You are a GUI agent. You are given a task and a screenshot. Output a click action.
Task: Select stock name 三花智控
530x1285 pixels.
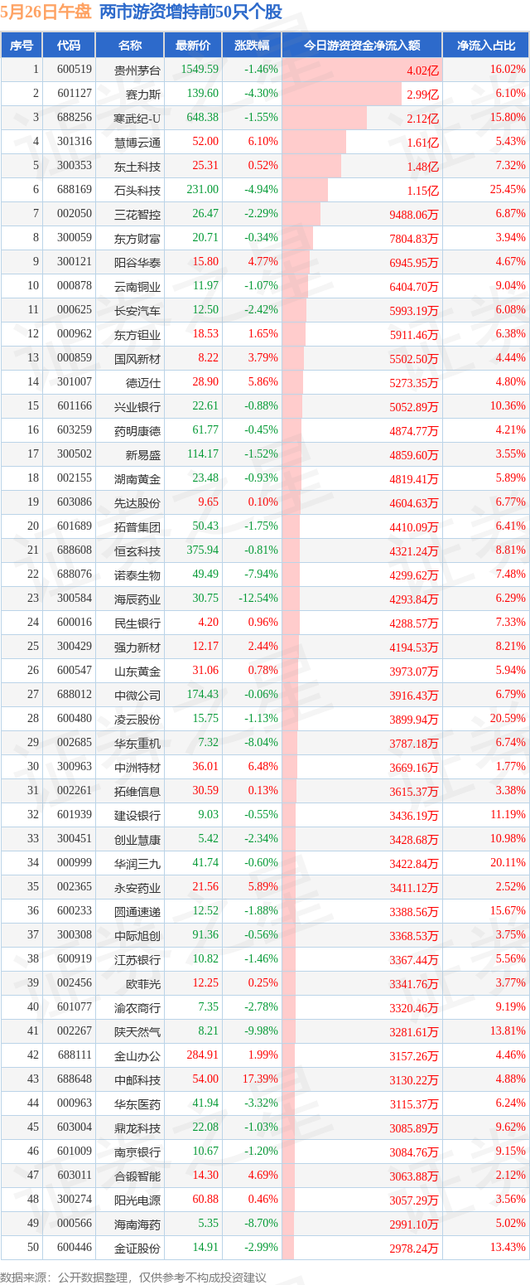(x=137, y=214)
